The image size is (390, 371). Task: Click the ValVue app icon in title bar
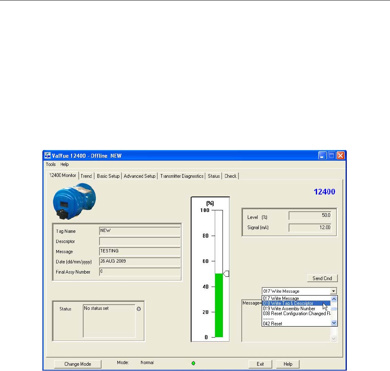pyautogui.click(x=48, y=155)
